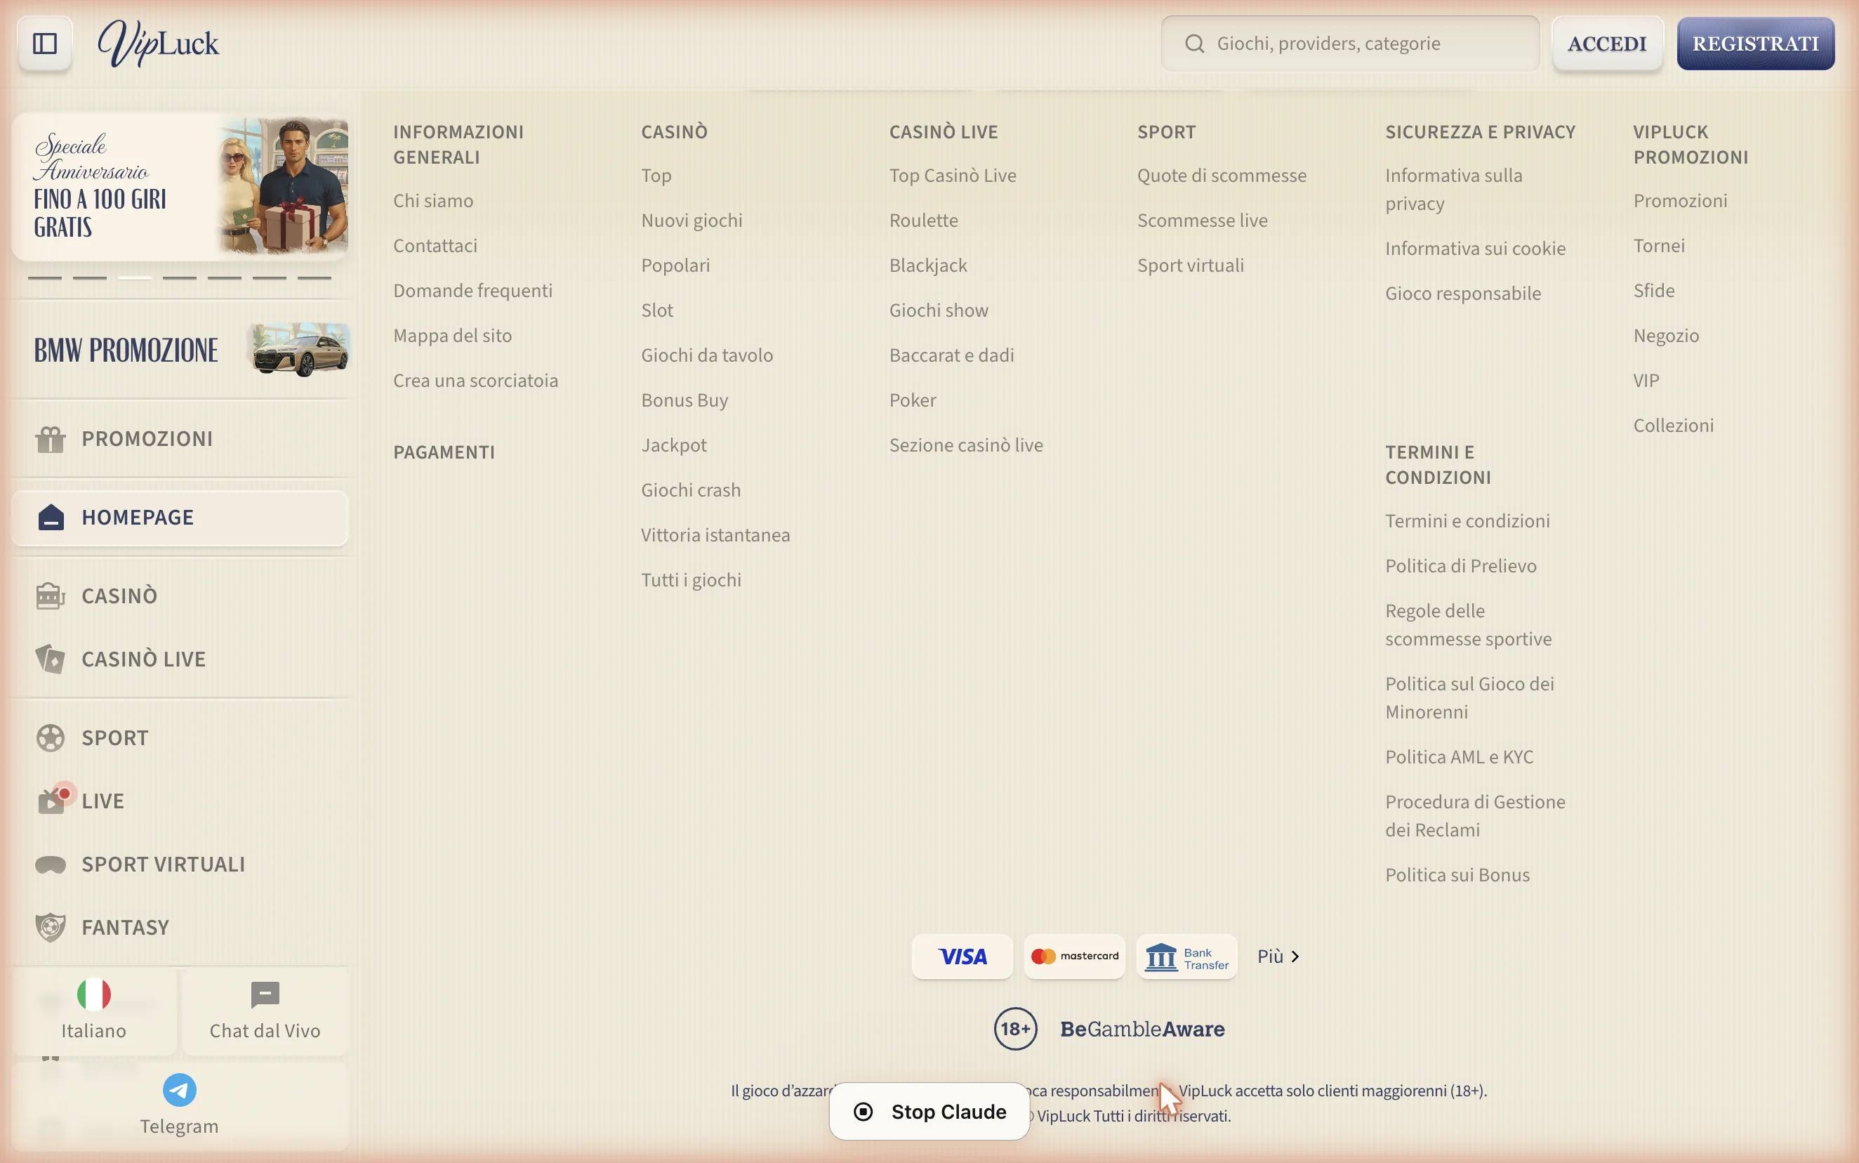Open the Promozioni sidebar menu item
This screenshot has height=1163, width=1859.
tap(179, 439)
